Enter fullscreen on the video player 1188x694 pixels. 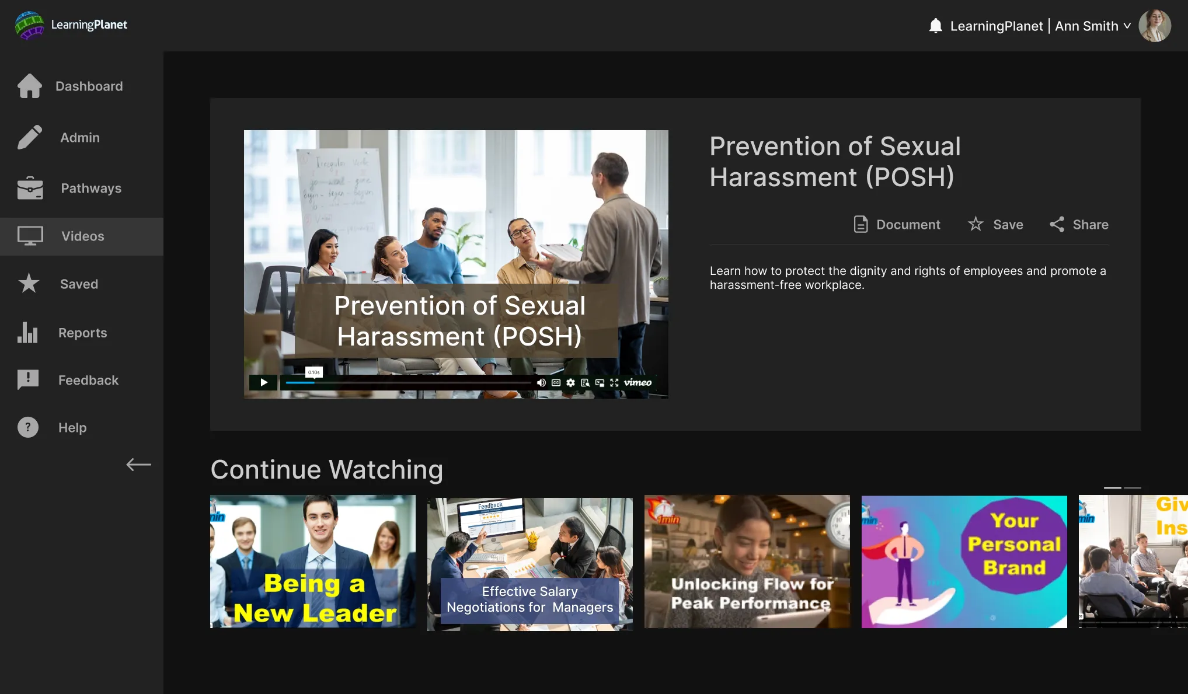coord(614,382)
